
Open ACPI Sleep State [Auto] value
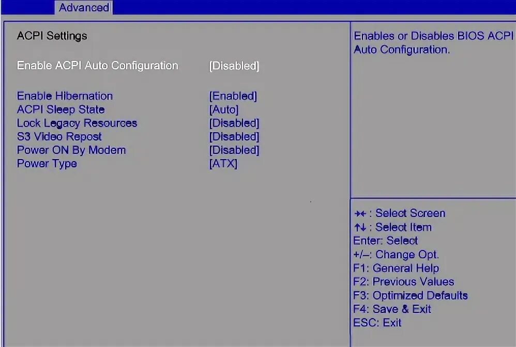[x=224, y=109]
